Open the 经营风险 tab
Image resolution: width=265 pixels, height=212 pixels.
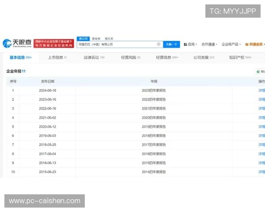(131, 57)
